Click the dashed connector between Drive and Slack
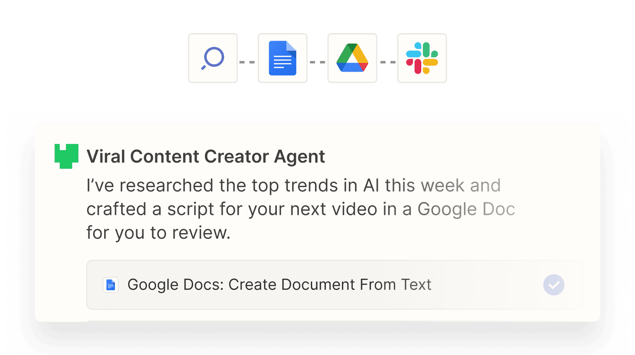Screen dimensions: 635x355 (388, 62)
